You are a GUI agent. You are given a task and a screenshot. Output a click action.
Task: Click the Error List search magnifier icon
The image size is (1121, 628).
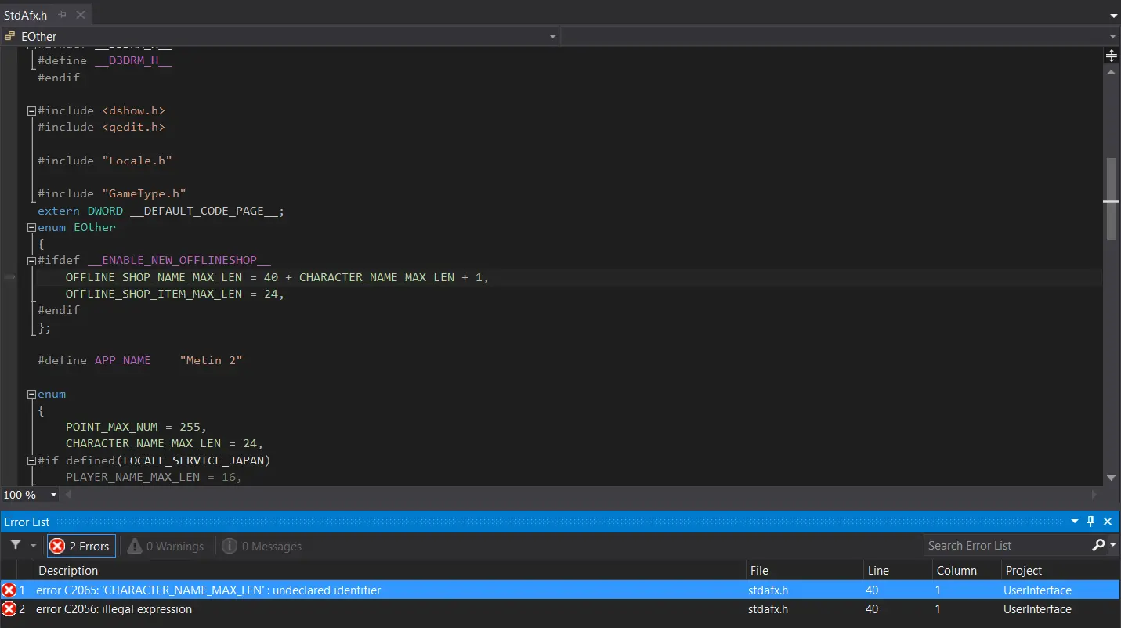click(1098, 545)
